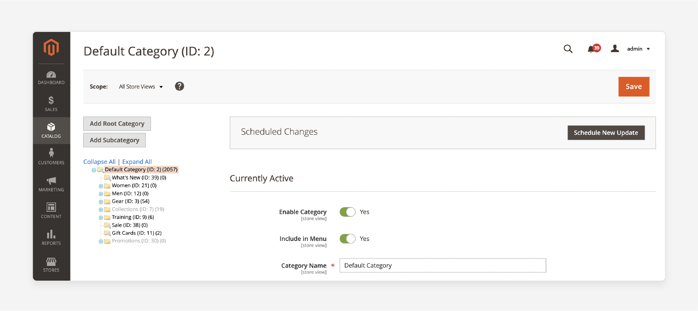Collapse the Default Category tree node

pos(94,170)
